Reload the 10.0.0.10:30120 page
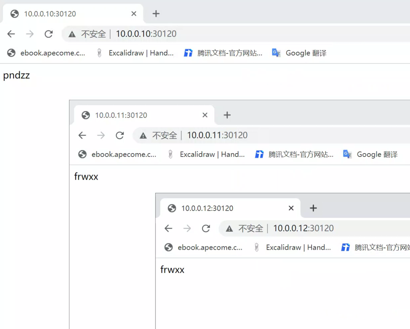 point(49,34)
